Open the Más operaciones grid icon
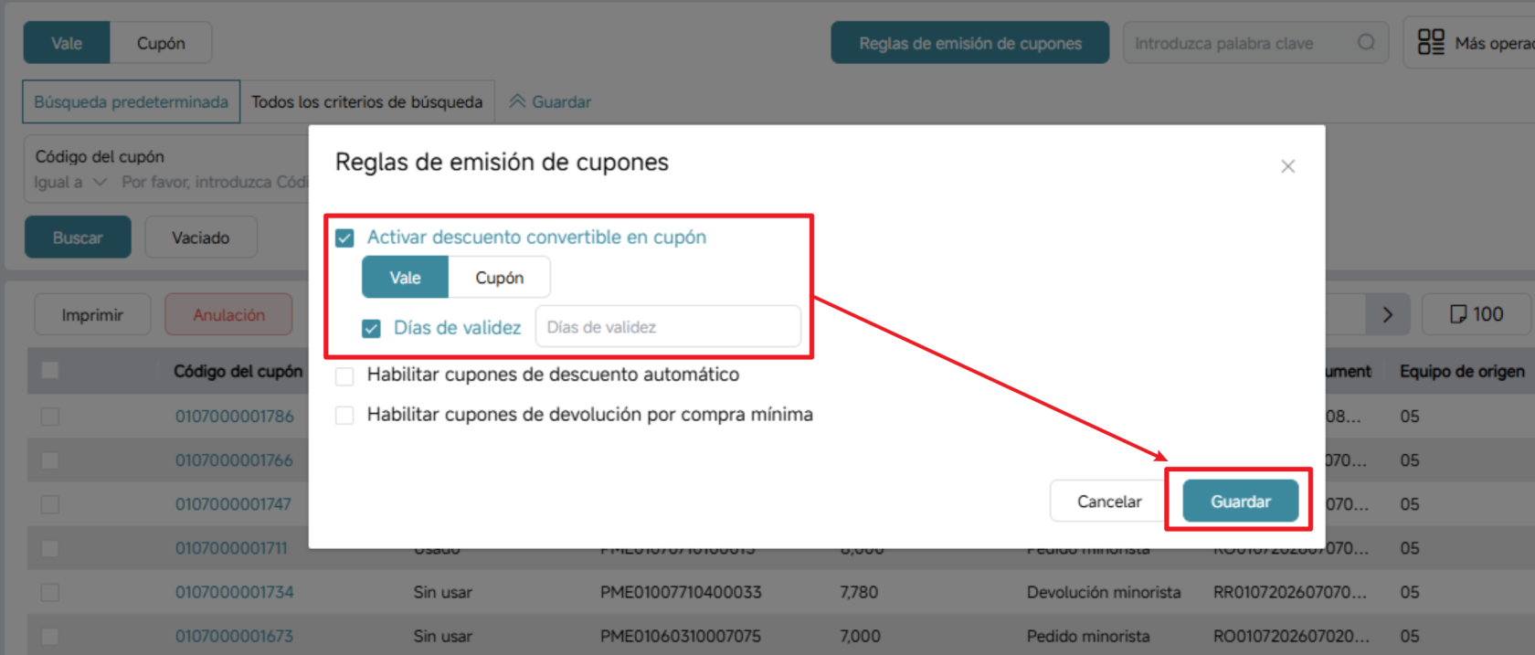The image size is (1535, 655). [1431, 42]
